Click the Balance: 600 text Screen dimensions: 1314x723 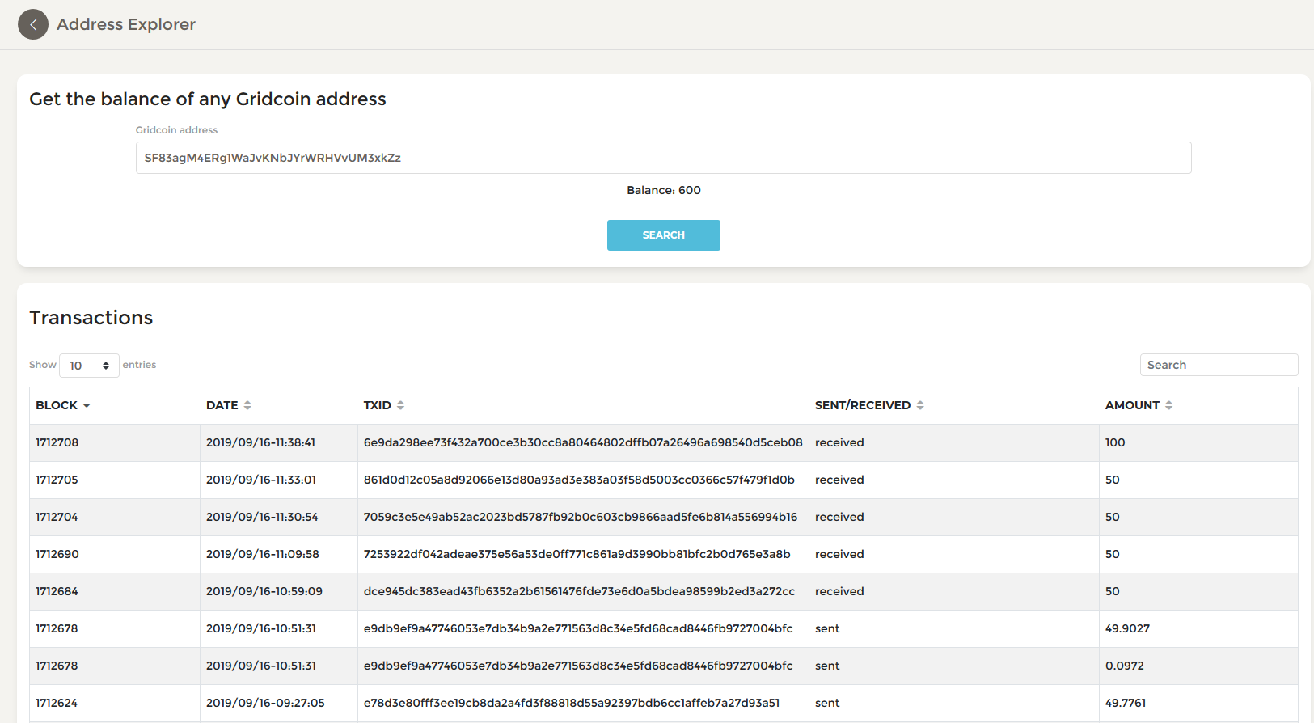click(664, 190)
